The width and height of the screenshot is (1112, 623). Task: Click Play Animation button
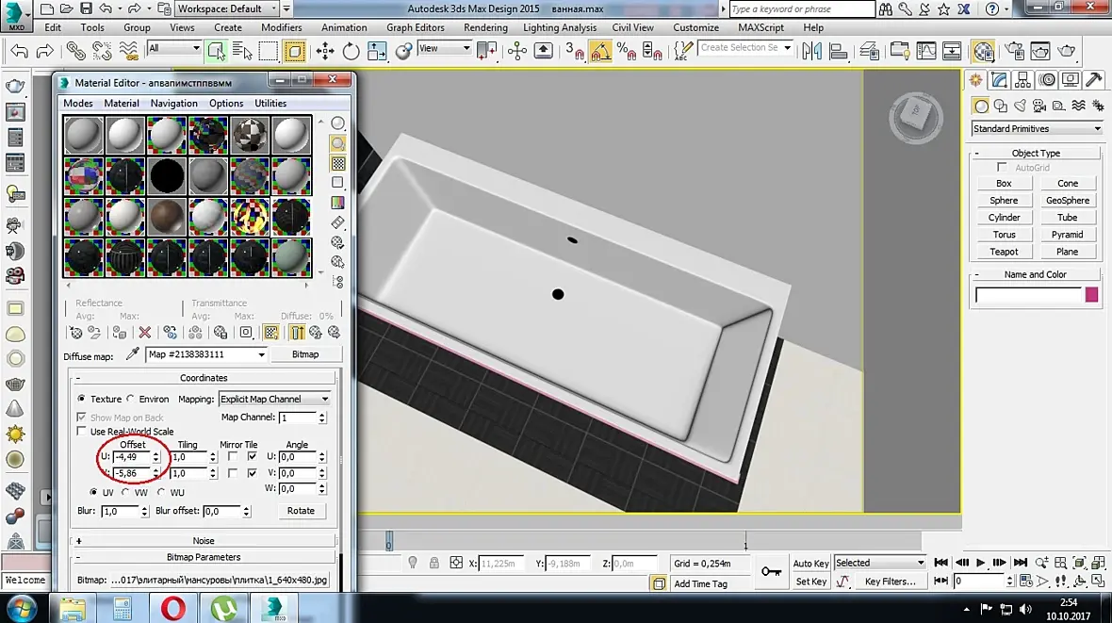(980, 563)
